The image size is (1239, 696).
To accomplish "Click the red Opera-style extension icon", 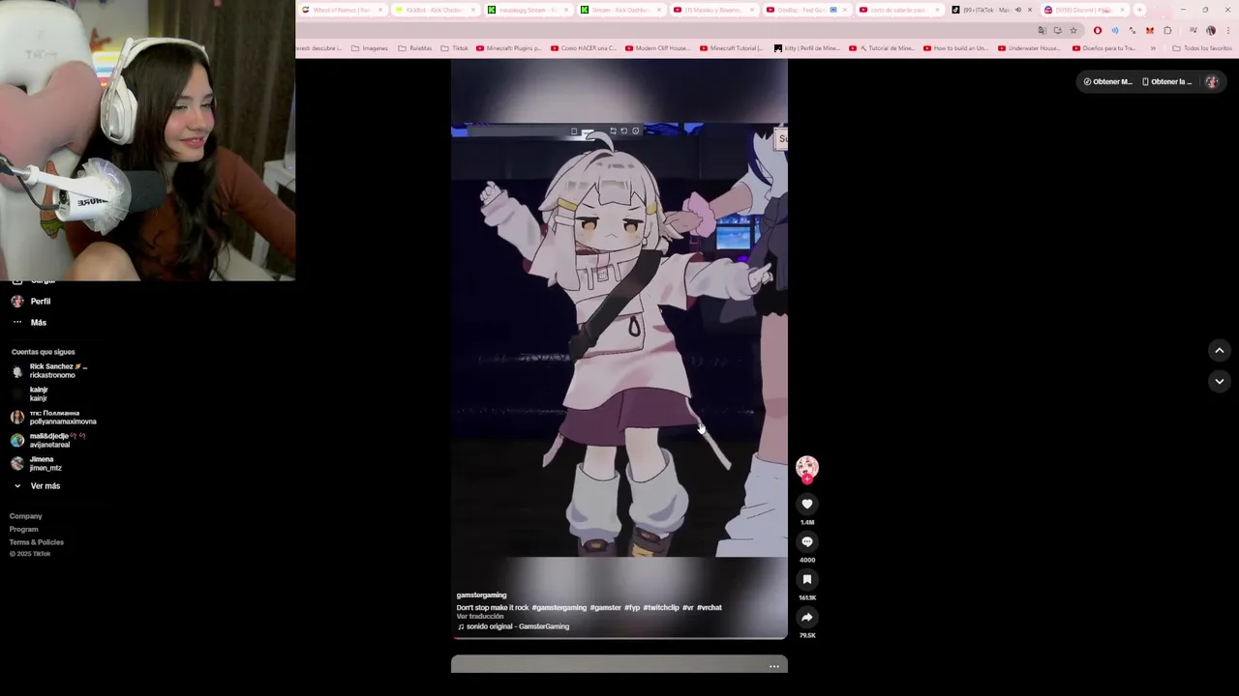I will coord(1097,30).
